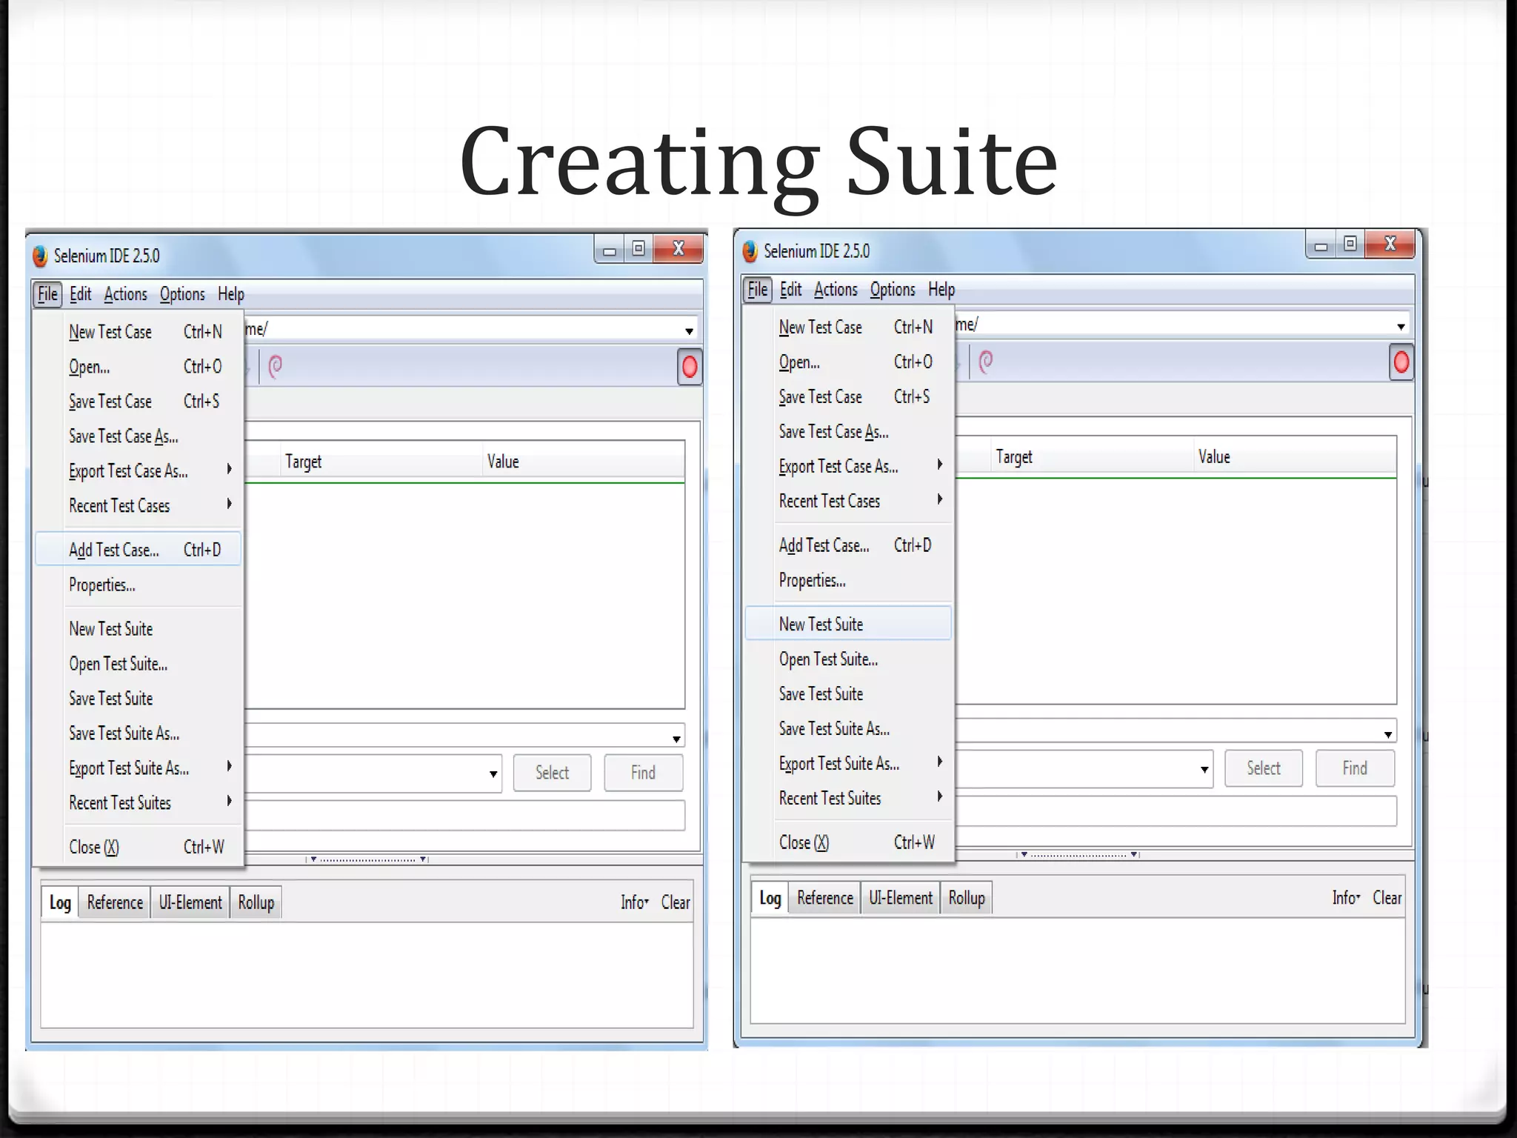Open the Options menu in right window
Screen dimensions: 1517x1138
tap(893, 290)
